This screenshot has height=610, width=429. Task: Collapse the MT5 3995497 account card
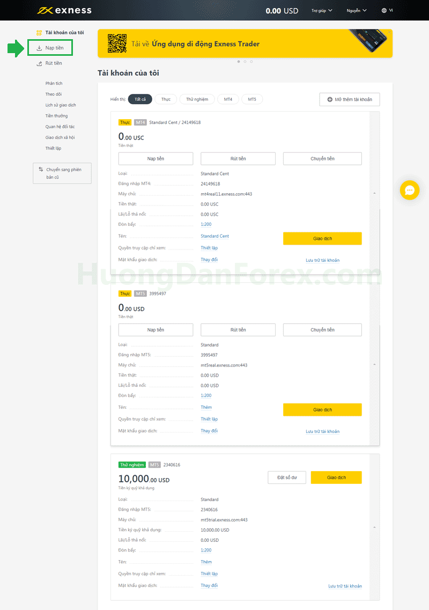pyautogui.click(x=374, y=364)
